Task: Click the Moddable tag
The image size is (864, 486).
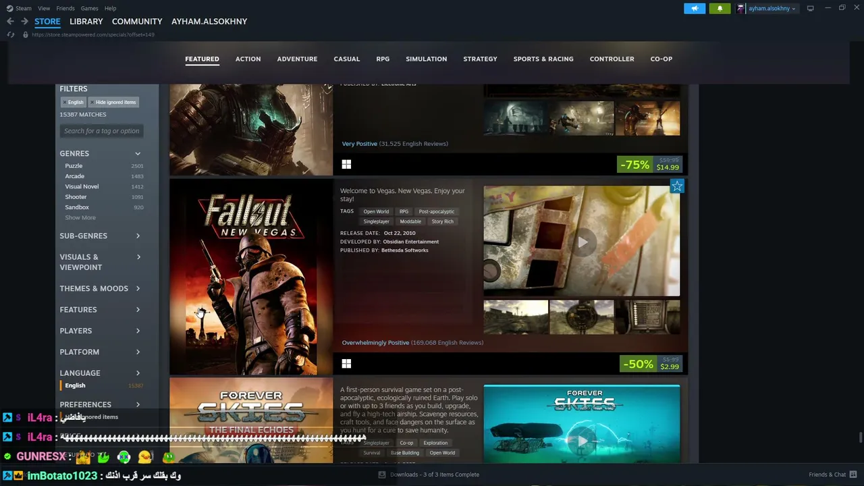Action: [x=410, y=221]
